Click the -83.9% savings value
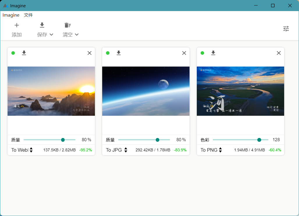This screenshot has height=216, width=299. click(180, 150)
